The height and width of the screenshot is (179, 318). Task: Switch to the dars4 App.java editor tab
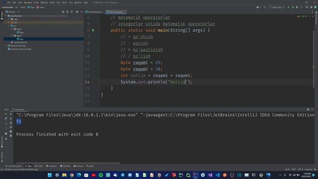[x=94, y=12]
